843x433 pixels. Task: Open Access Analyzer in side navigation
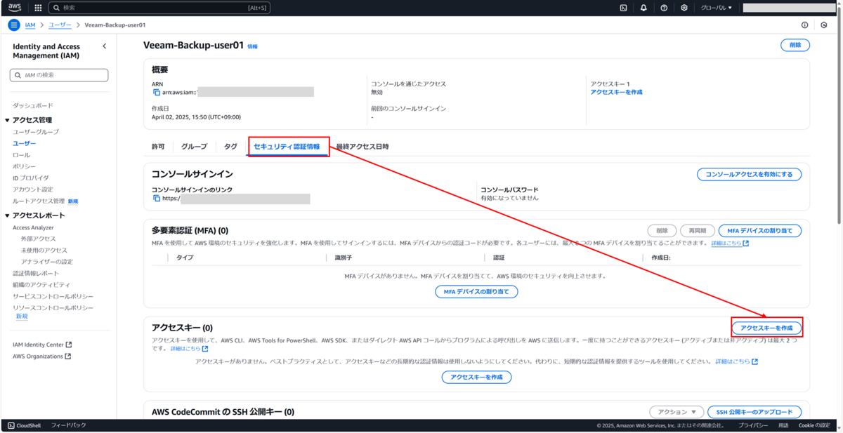tap(33, 227)
